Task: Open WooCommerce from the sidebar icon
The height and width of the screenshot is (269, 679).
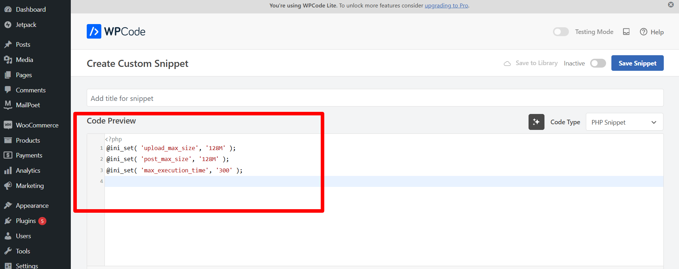Action: [8, 125]
